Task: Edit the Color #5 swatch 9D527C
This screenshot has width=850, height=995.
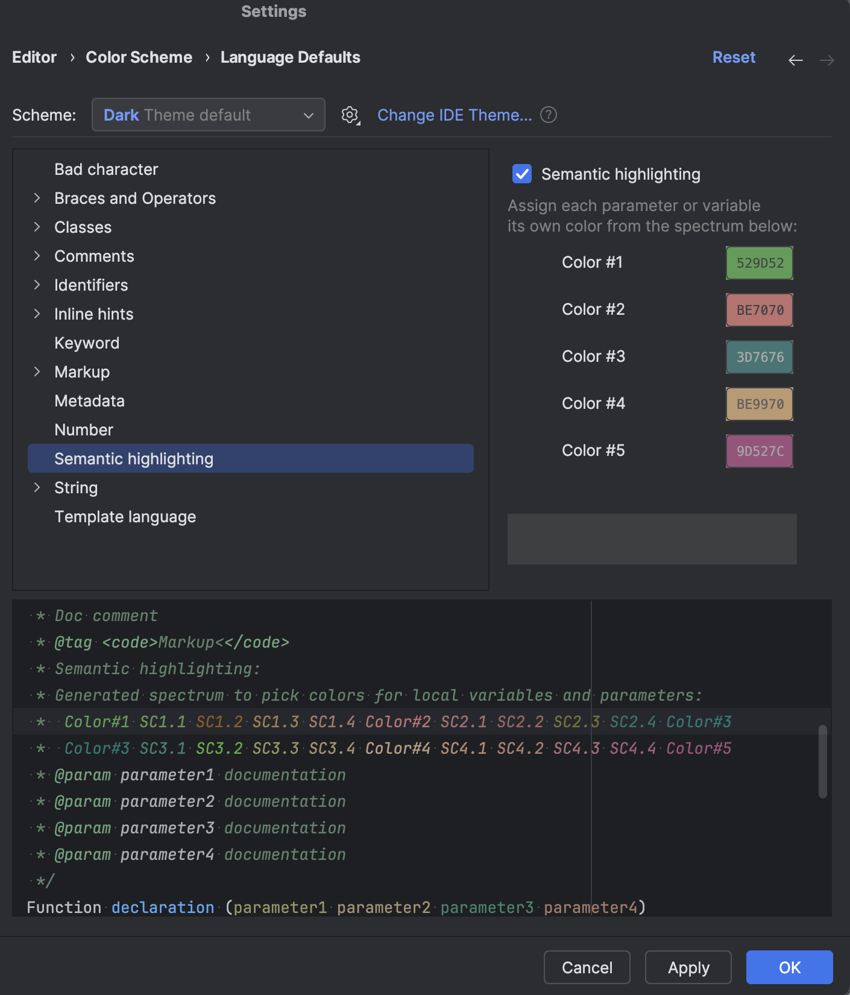Action: point(759,451)
